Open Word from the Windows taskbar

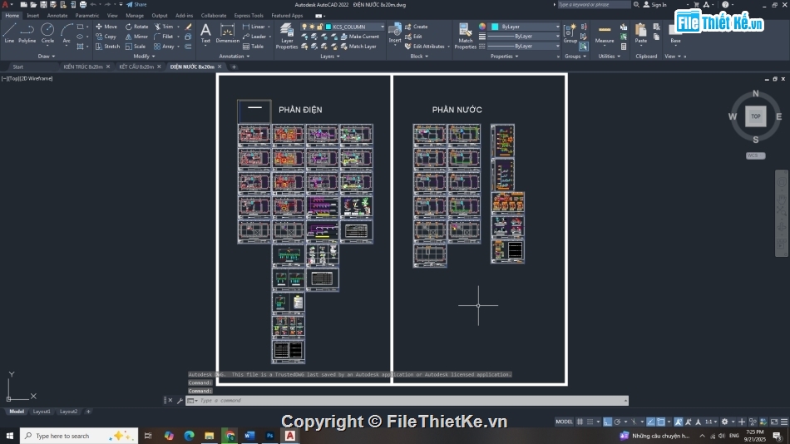[250, 436]
